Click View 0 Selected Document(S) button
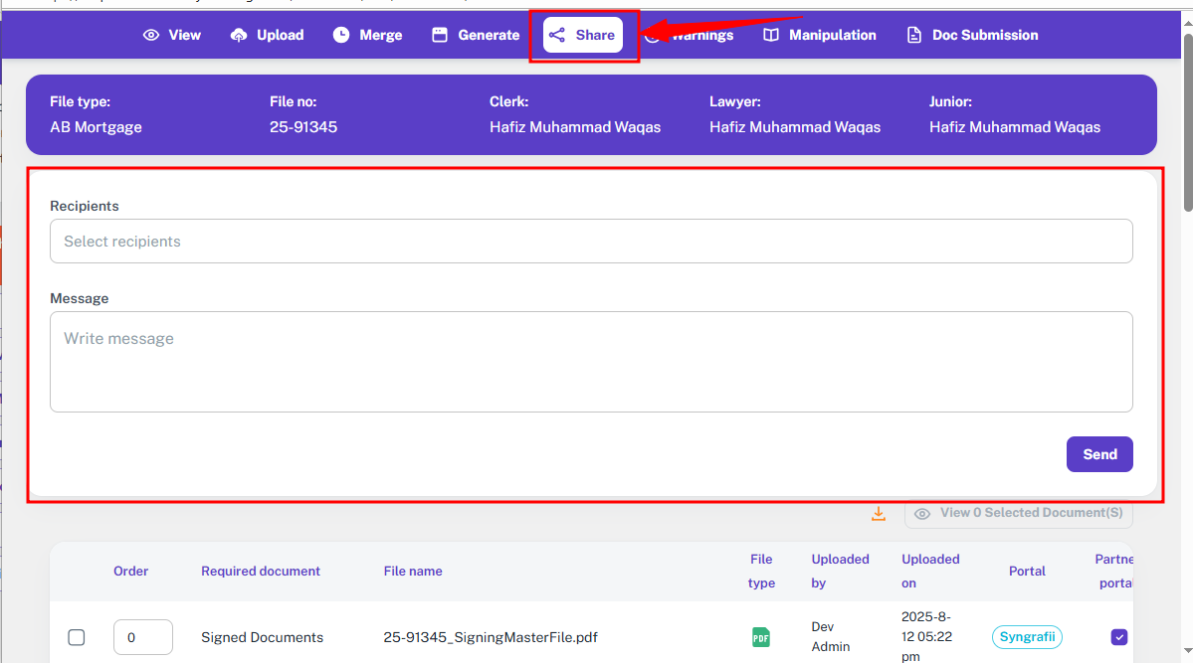 [1018, 513]
